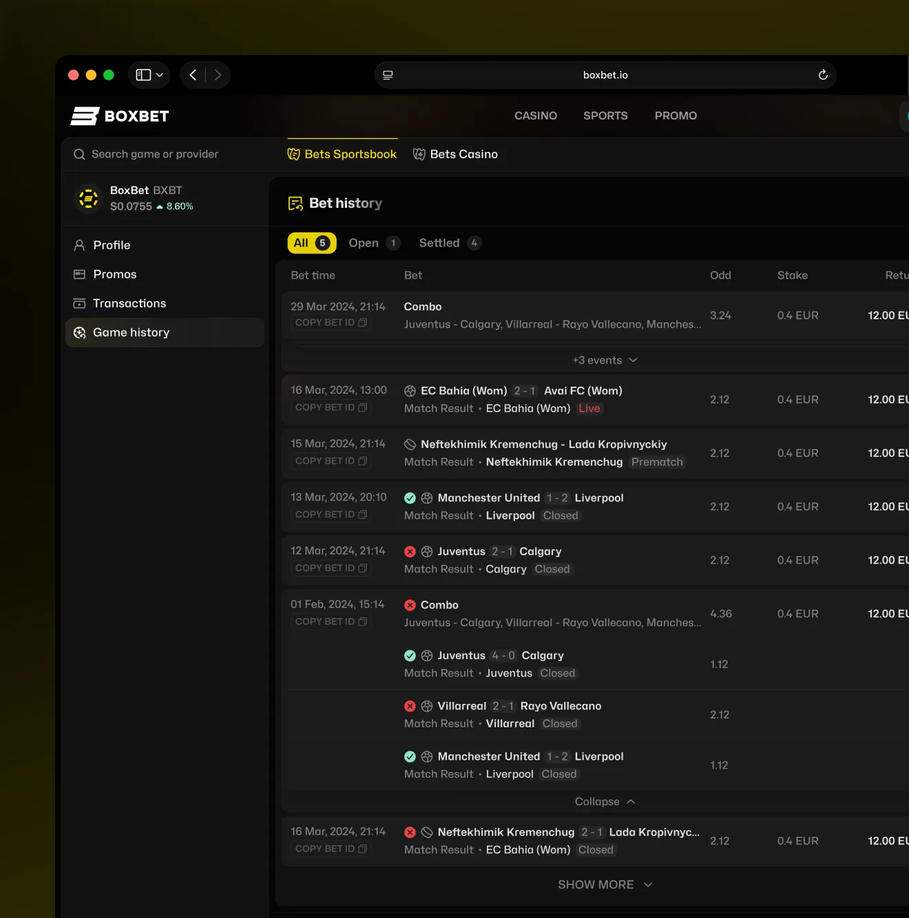Click red lost icon on Villarreal 2-1 Rayo Vallecano

410,706
